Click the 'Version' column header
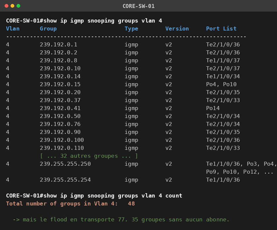This screenshot has height=230, width=277. pyautogui.click(x=177, y=29)
